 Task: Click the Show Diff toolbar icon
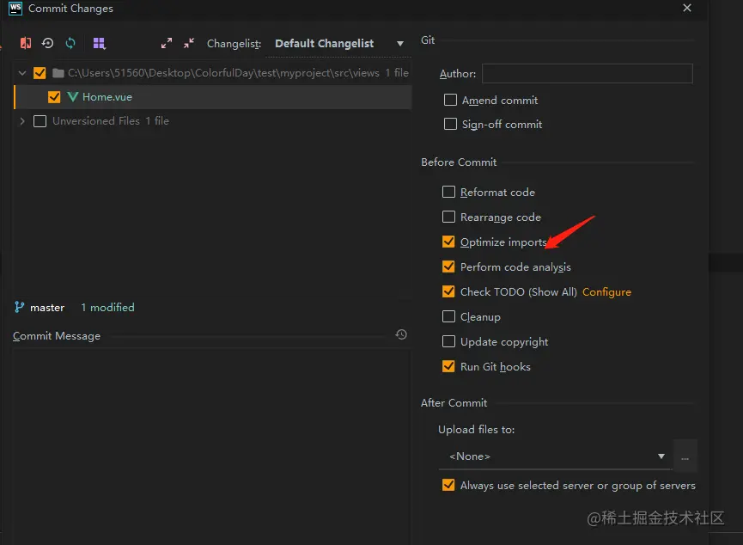pyautogui.click(x=26, y=43)
